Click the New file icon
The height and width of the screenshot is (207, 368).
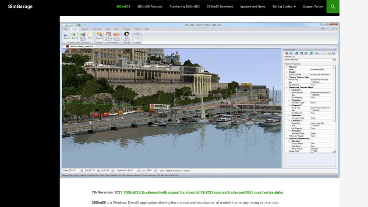pos(90,35)
